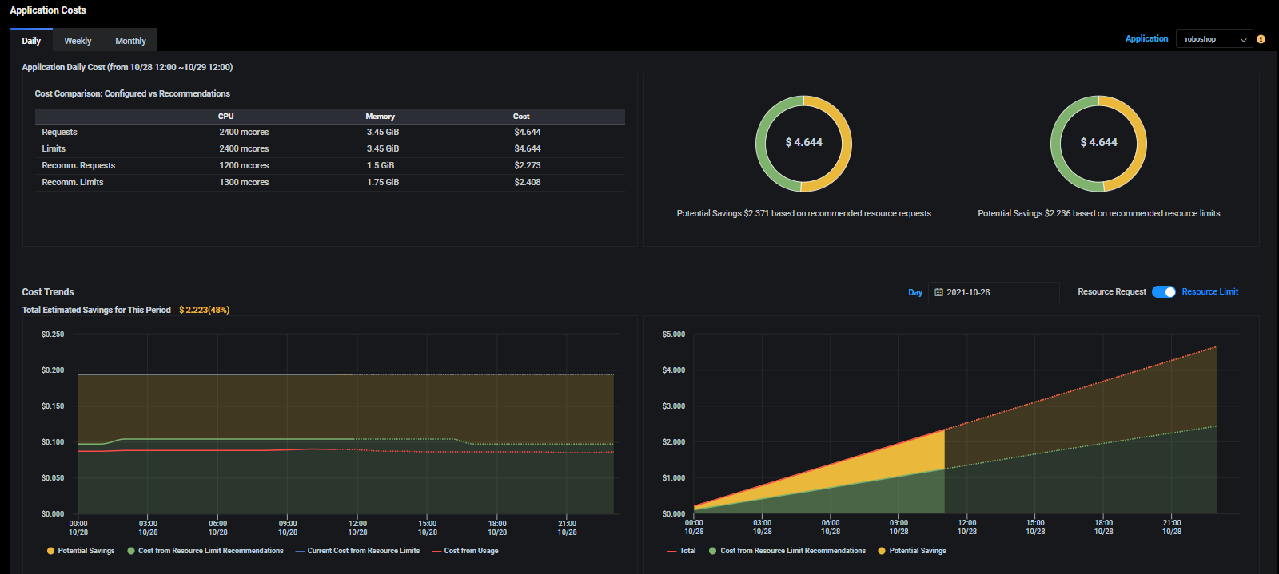Click the Resource Request label

coord(1111,292)
